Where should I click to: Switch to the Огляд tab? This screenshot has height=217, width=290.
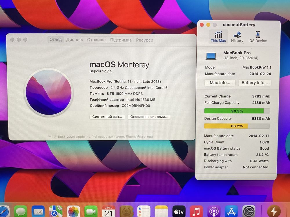[56, 40]
